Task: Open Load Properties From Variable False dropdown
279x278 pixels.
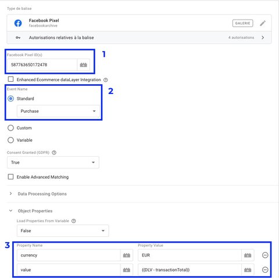Action: pyautogui.click(x=63, y=230)
